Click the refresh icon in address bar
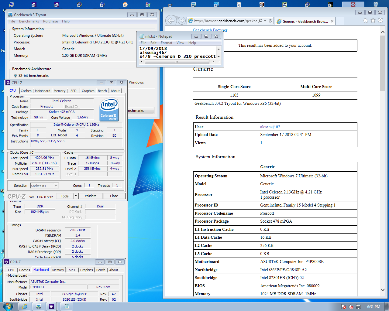Image resolution: width=389 pixels, height=311 pixels. coord(270,21)
